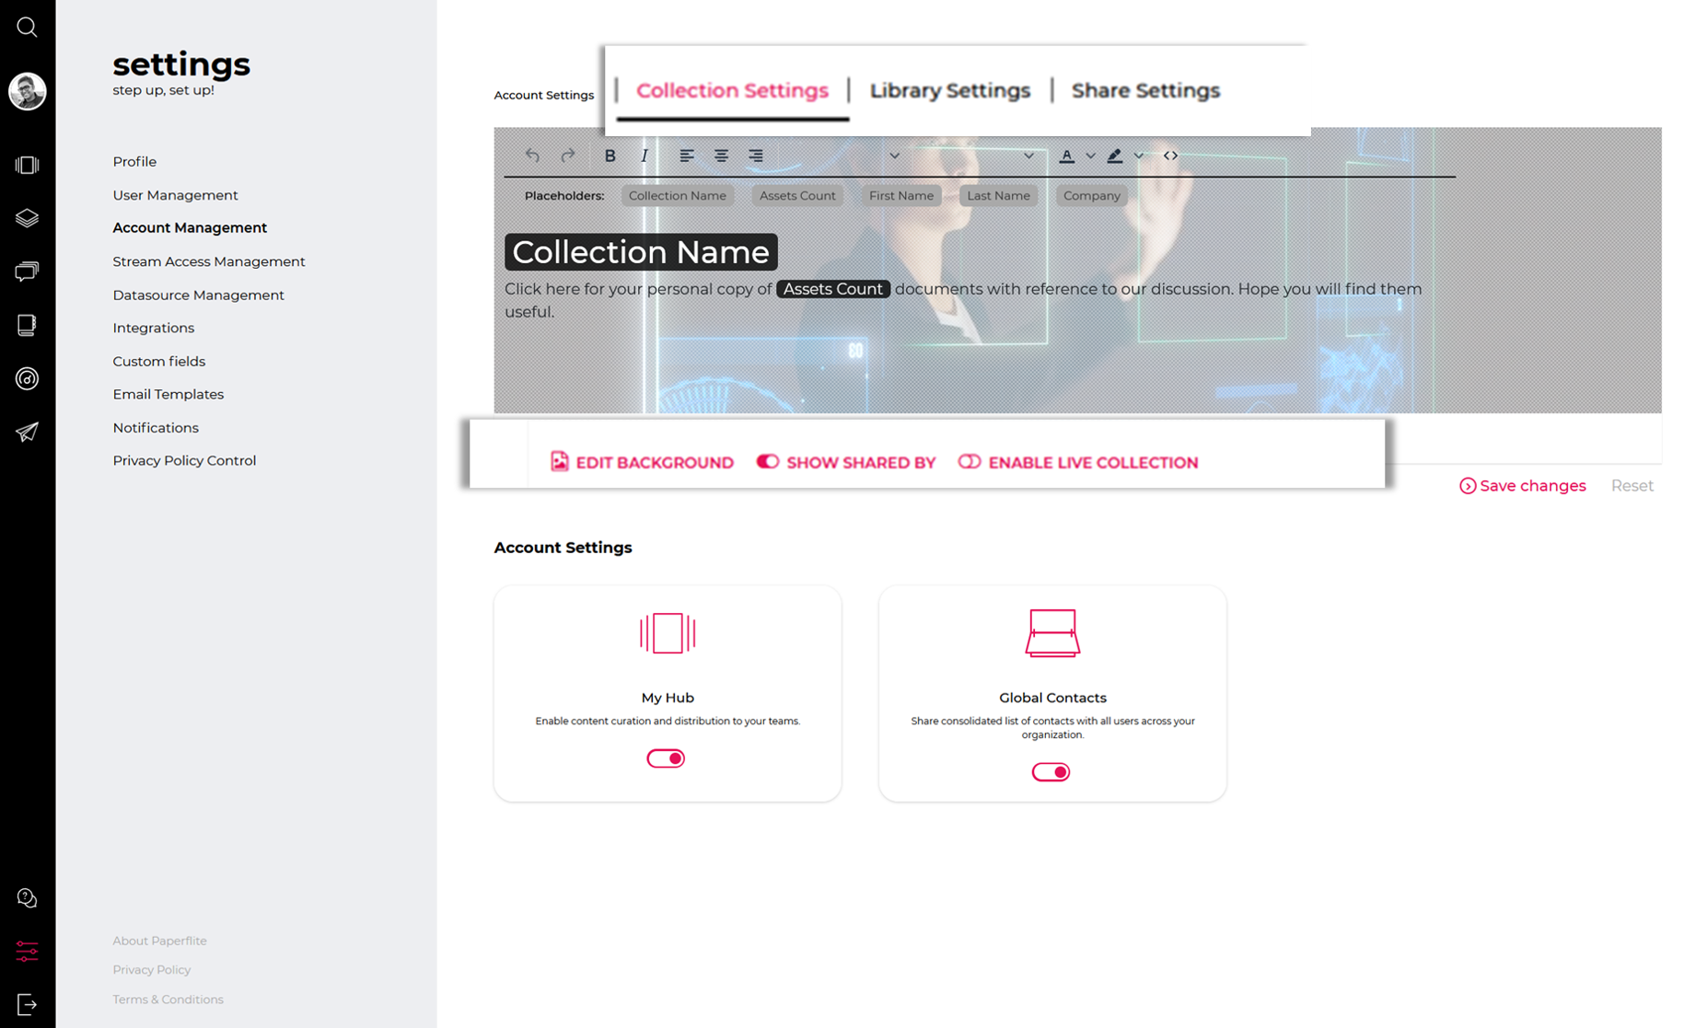Click the My Hub card icon
This screenshot has height=1028, width=1684.
668,633
